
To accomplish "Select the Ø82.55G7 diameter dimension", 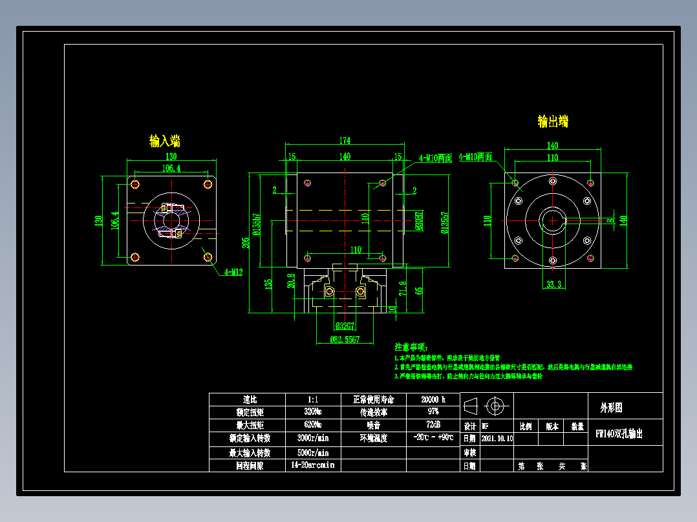I will (x=345, y=339).
